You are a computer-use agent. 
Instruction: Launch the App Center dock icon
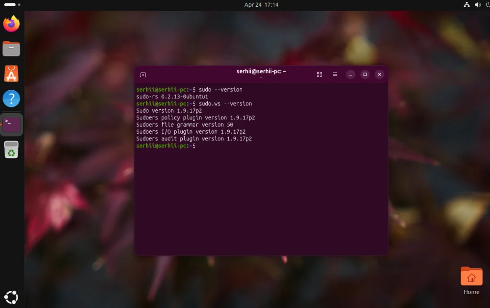11,74
